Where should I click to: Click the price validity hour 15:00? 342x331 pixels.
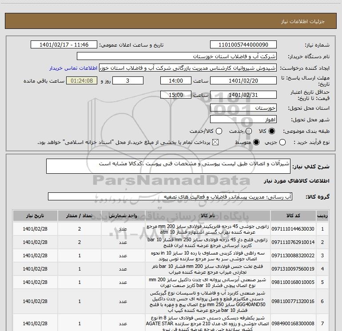coord(176,95)
